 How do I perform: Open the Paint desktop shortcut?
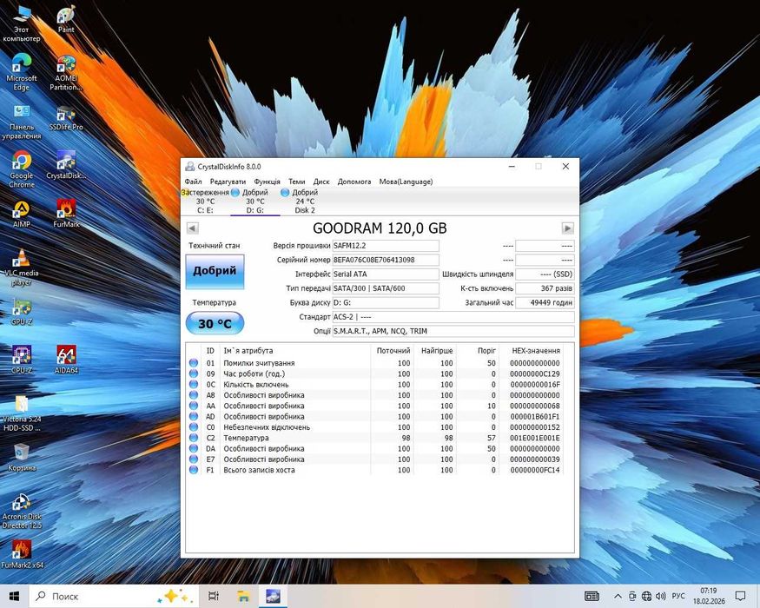66,19
